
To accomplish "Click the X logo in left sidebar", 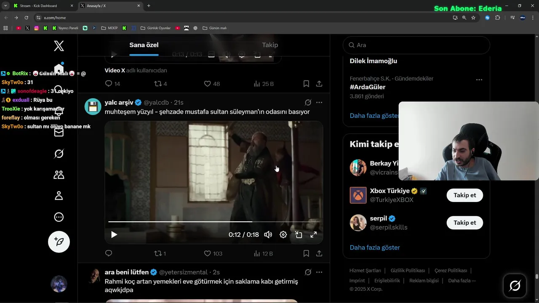I will click(59, 45).
